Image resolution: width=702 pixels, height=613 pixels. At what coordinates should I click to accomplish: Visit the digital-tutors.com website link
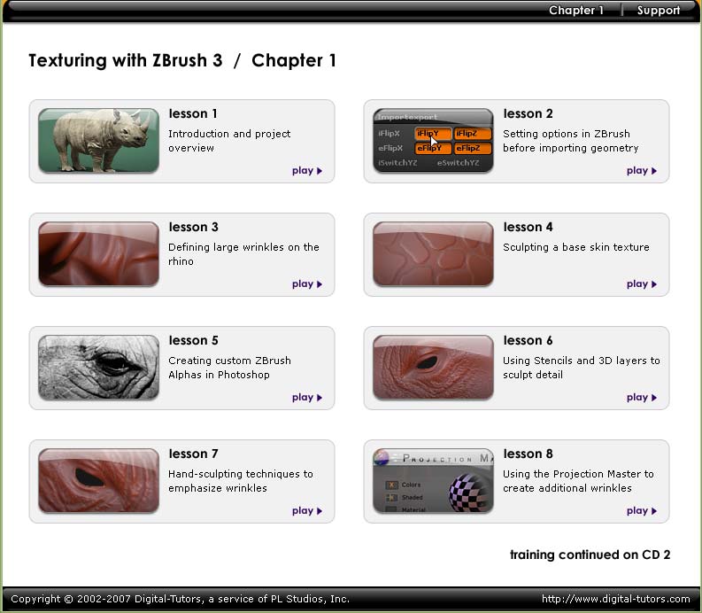click(x=615, y=599)
